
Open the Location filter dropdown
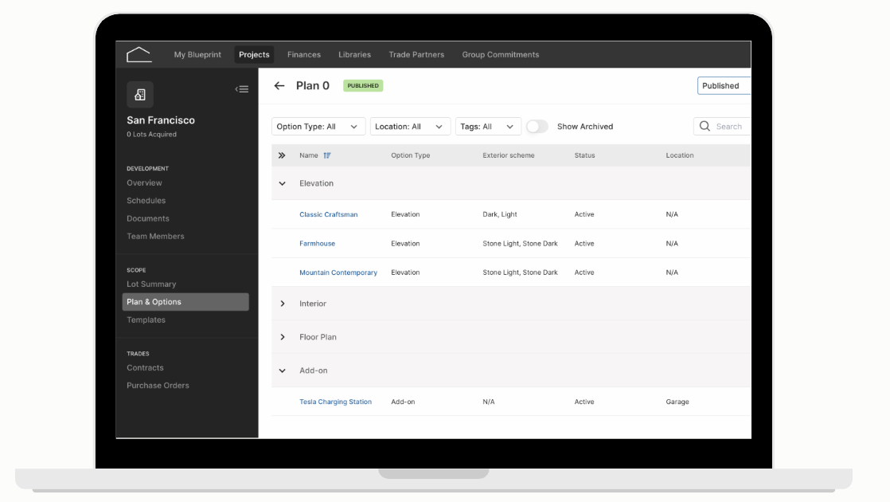[410, 126]
